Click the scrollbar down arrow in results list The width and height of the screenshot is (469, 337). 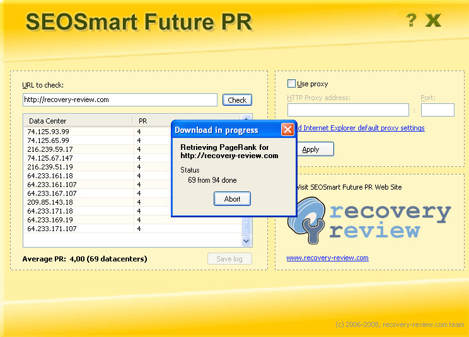point(246,241)
